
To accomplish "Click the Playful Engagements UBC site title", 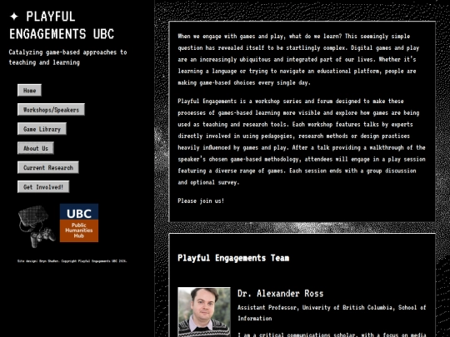I will (62, 25).
